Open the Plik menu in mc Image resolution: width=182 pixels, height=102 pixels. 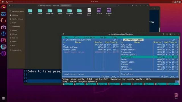pyautogui.click(x=76, y=37)
